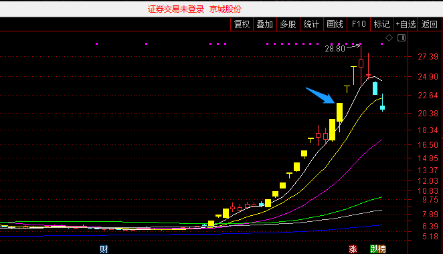443x254 pixels.
Task: Click the 京城股份 stock title
Action: pyautogui.click(x=225, y=9)
